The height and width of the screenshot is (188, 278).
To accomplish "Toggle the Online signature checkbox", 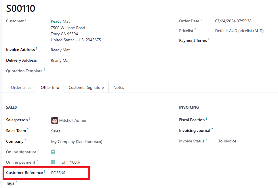I will (53, 152).
